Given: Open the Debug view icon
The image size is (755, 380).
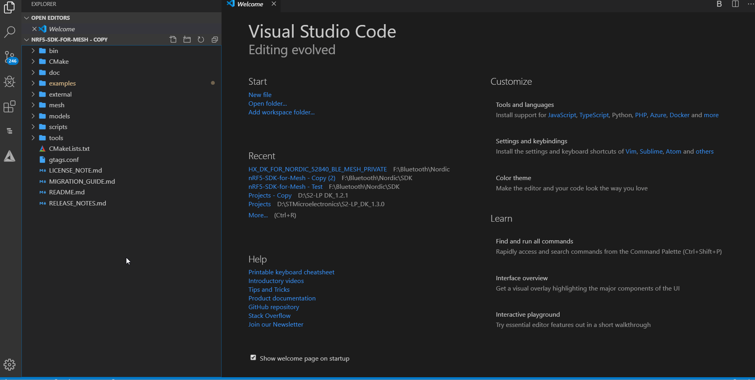Looking at the screenshot, I should 10,82.
